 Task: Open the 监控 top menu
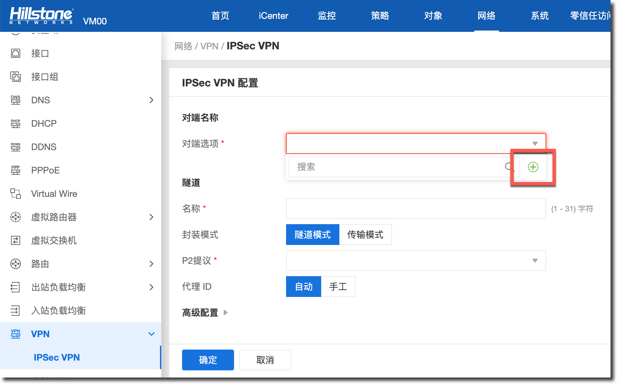(x=327, y=16)
